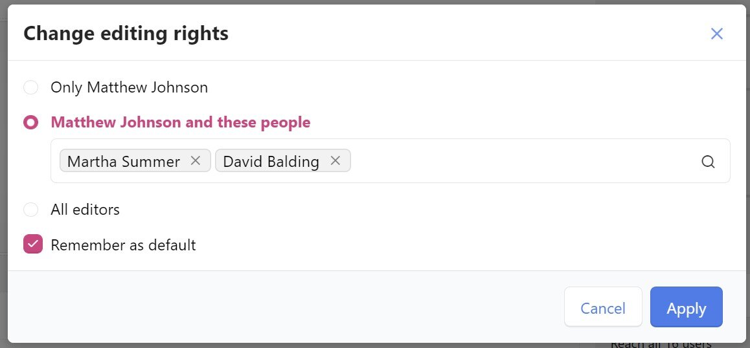Apply the editing rights changes
Screen dimensions: 750x348
[687, 307]
